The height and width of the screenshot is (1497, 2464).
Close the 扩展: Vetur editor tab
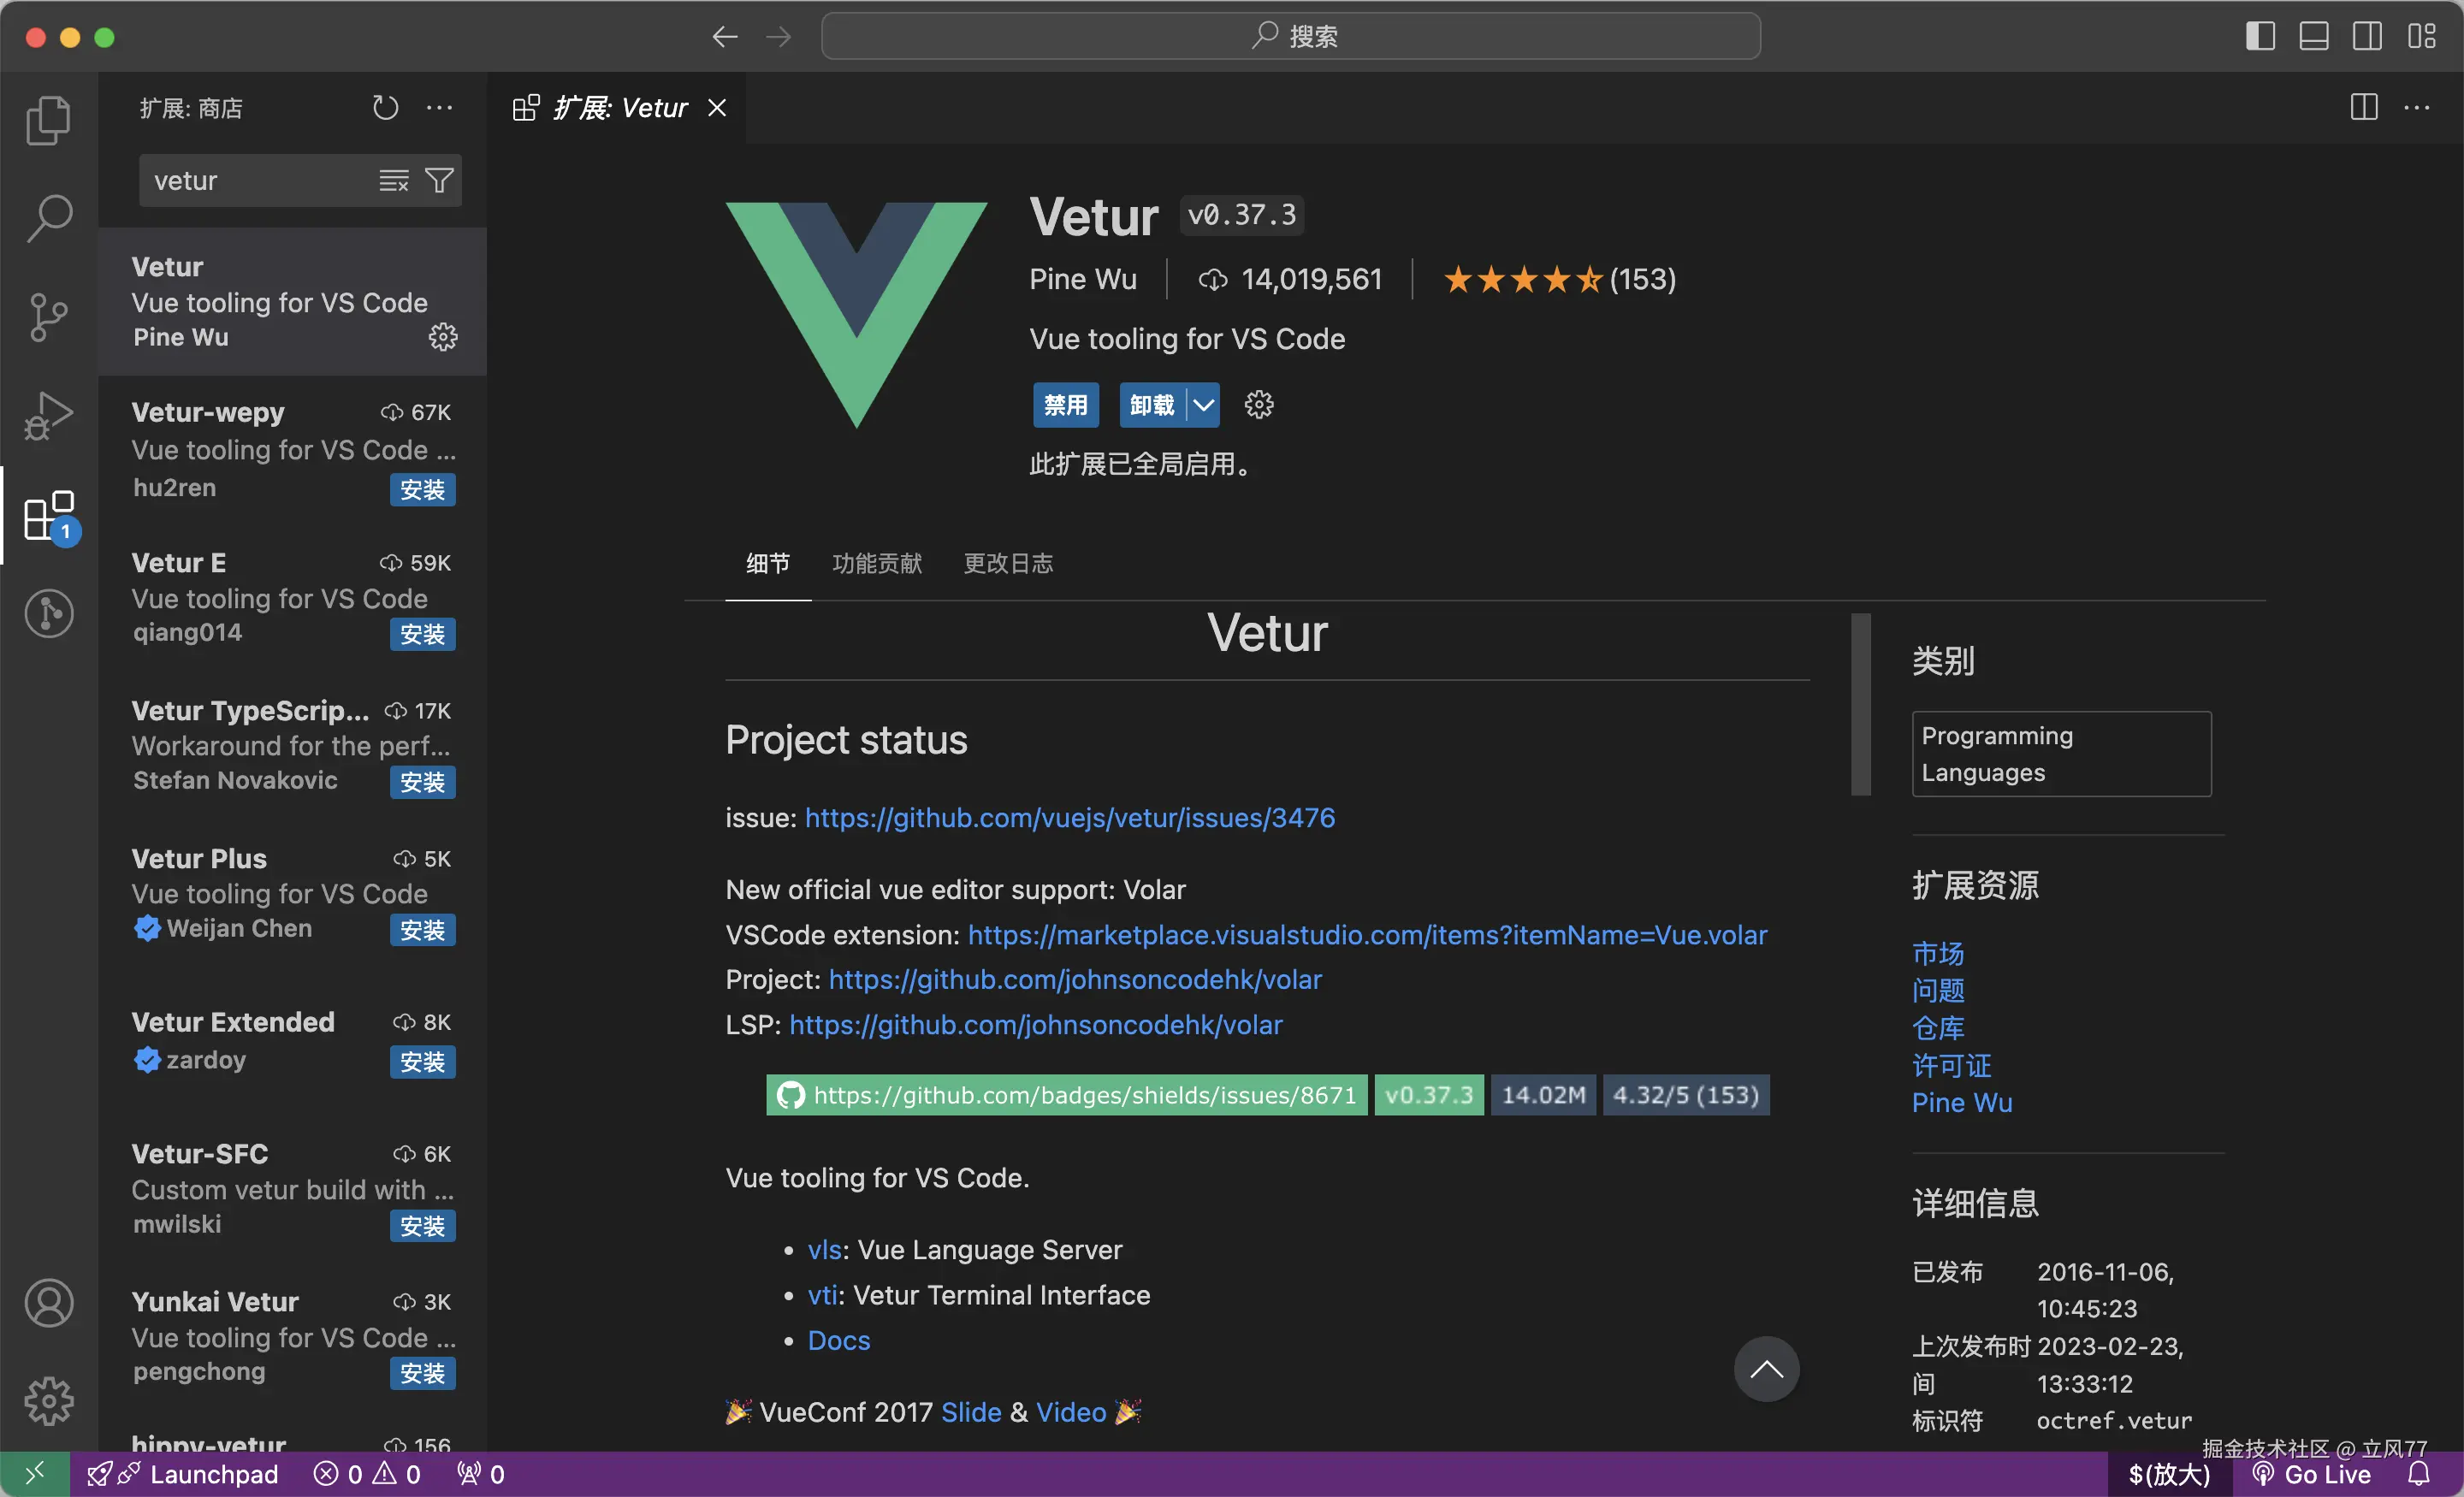(x=717, y=107)
